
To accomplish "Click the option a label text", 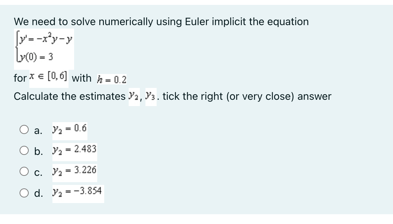I will click(x=37, y=130).
